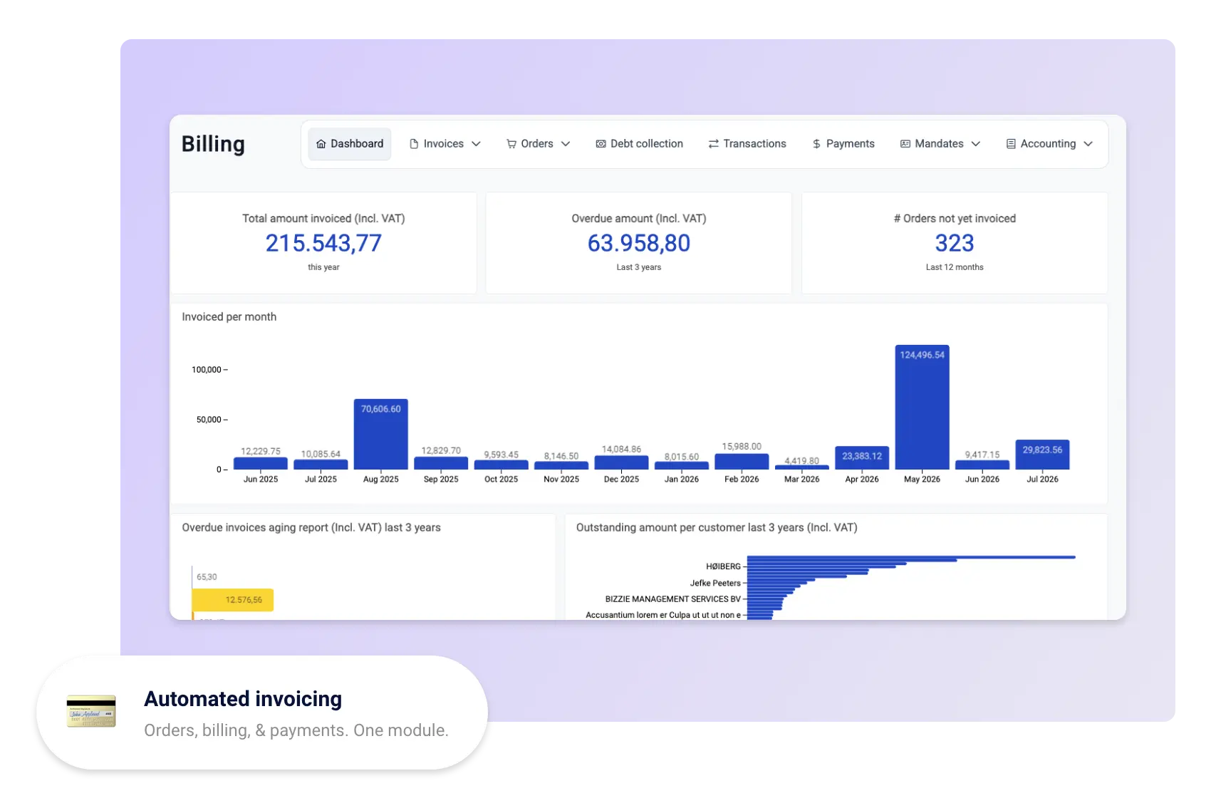Click the yellow aging bar 12.576,56
The height and width of the screenshot is (808, 1216).
tap(233, 600)
